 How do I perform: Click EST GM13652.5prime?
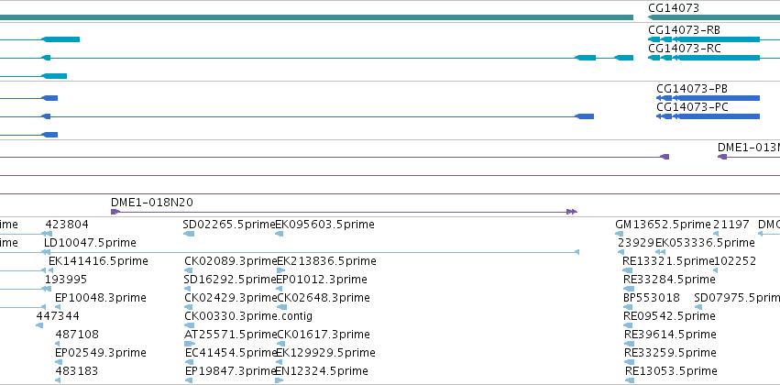click(x=663, y=225)
